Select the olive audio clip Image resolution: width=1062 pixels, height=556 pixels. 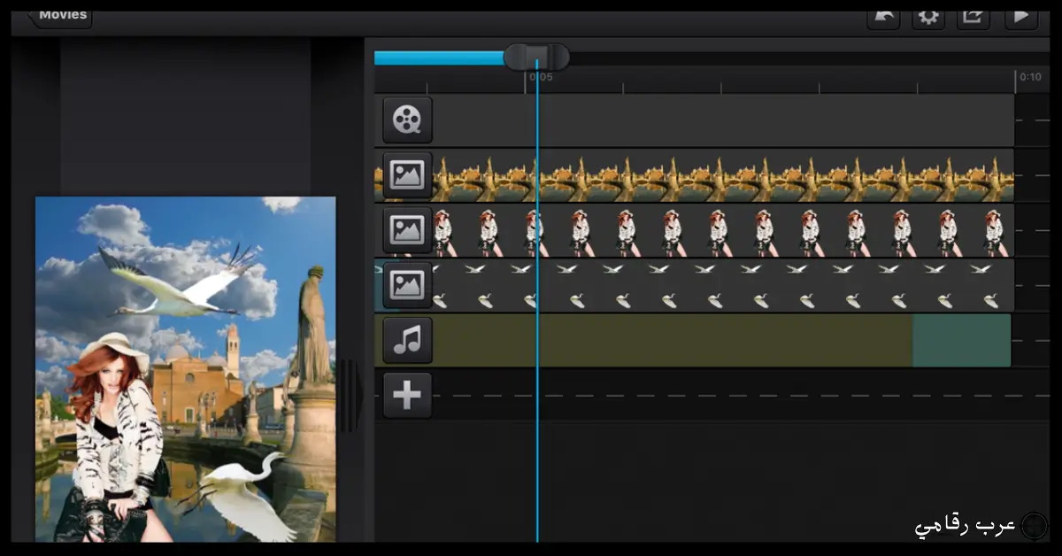[673, 340]
